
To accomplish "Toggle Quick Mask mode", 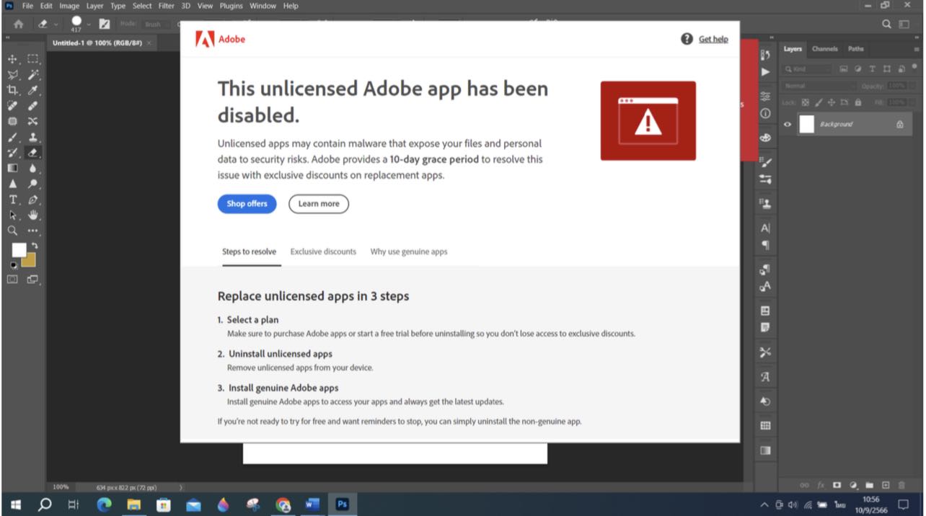I will coord(13,280).
